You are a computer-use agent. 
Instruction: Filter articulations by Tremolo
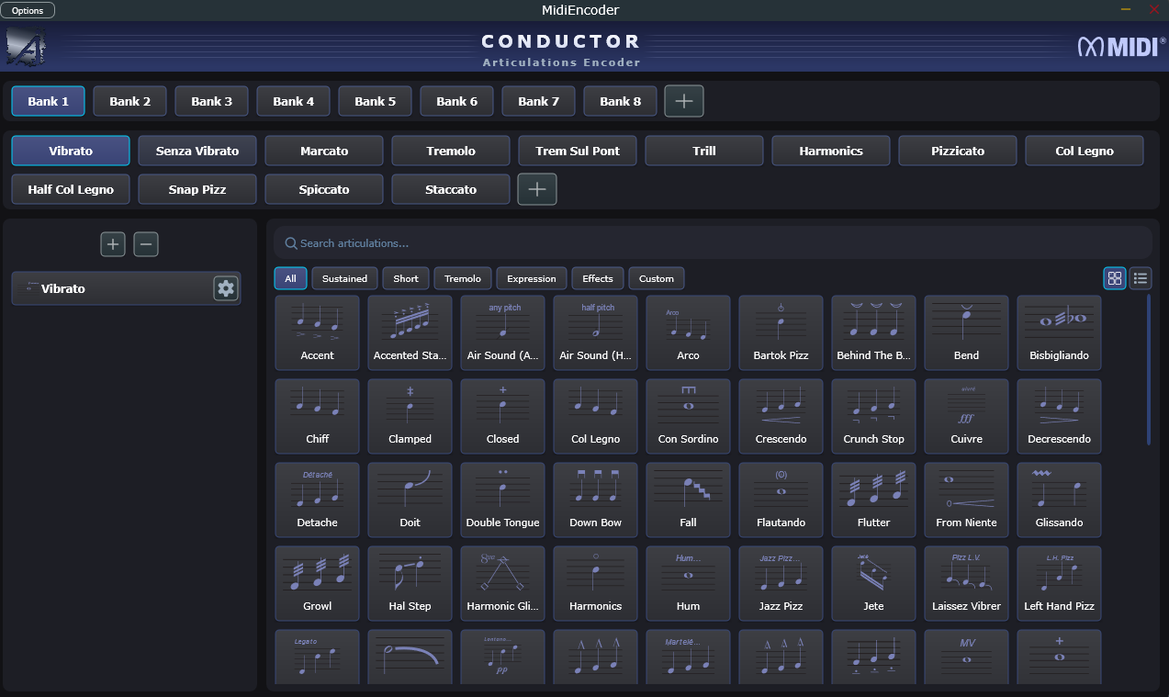click(x=463, y=278)
